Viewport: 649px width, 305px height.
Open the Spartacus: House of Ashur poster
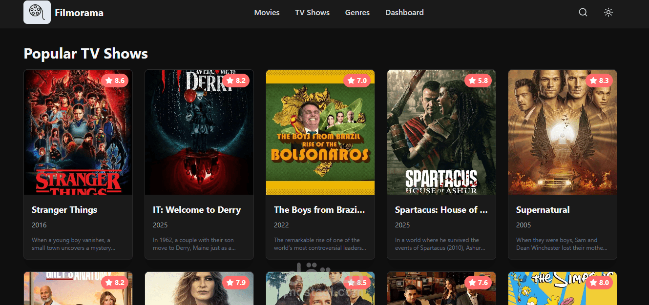(x=441, y=132)
